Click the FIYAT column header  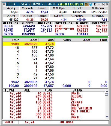tap(10, 90)
